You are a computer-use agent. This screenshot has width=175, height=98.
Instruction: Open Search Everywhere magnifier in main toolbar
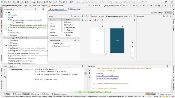170,5
